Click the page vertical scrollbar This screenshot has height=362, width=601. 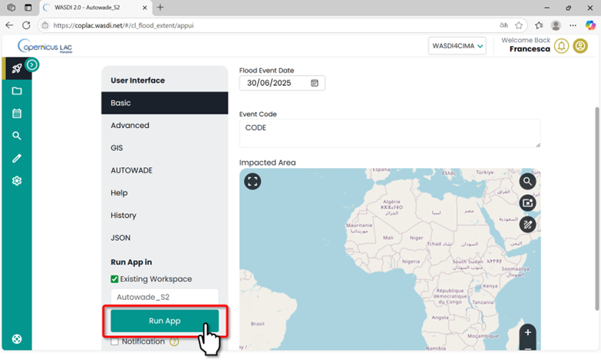coord(596,209)
